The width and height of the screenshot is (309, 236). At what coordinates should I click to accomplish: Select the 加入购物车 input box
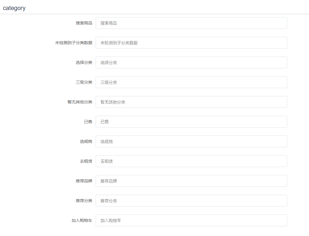tap(191, 220)
